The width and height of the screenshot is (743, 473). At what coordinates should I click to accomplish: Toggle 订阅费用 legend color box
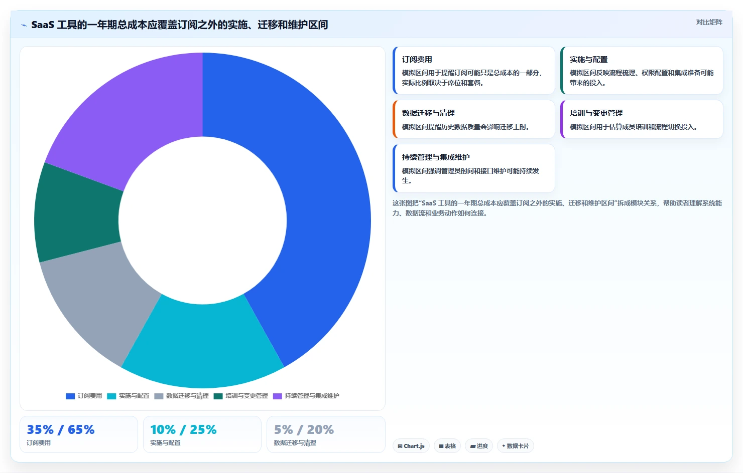click(70, 396)
